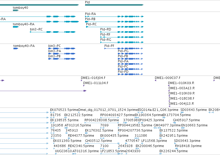Click the SD03643.3prime label
The height and width of the screenshot is (155, 220).
tap(187, 141)
